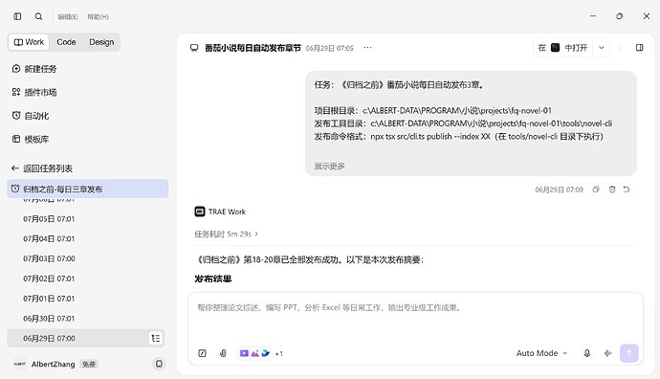
Task: Click the audio waveform icon
Action: coord(607,353)
